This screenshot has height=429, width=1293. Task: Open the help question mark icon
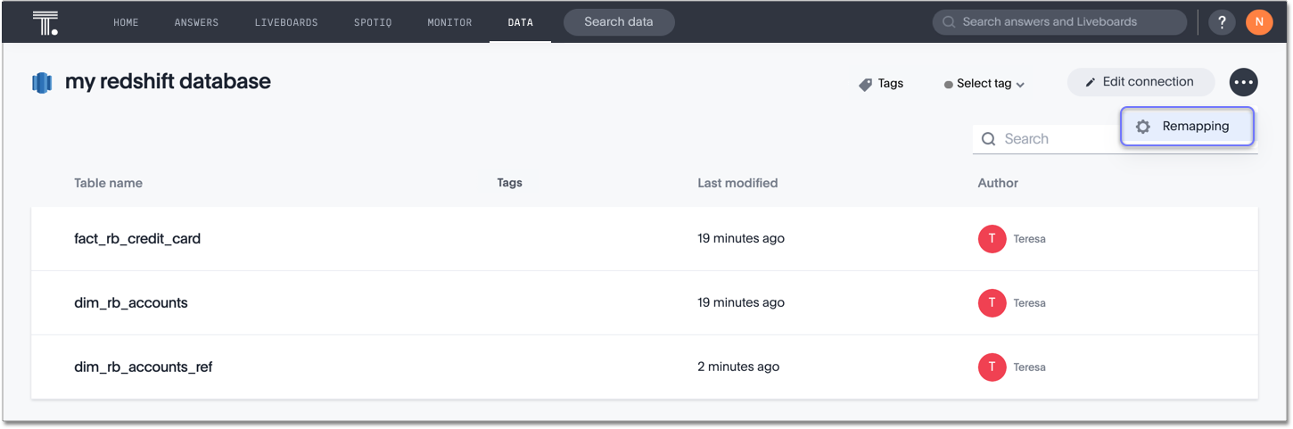(x=1222, y=22)
